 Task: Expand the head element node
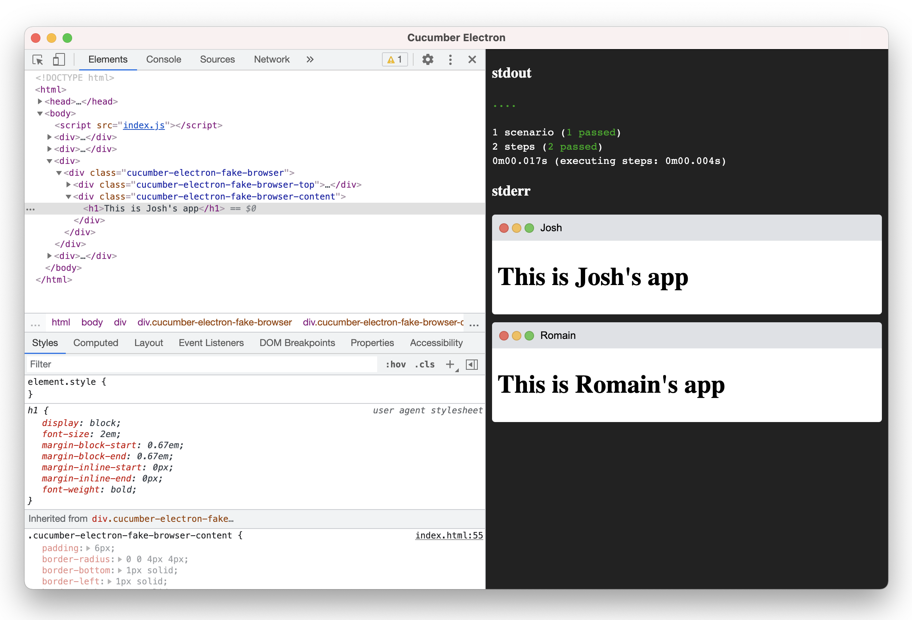coord(40,101)
